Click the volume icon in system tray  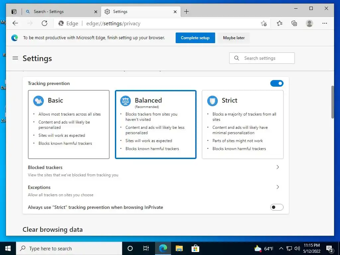(297, 248)
